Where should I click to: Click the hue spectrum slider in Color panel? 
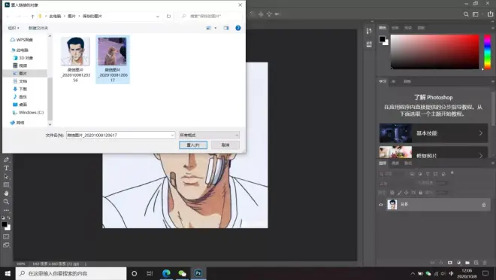[488, 52]
